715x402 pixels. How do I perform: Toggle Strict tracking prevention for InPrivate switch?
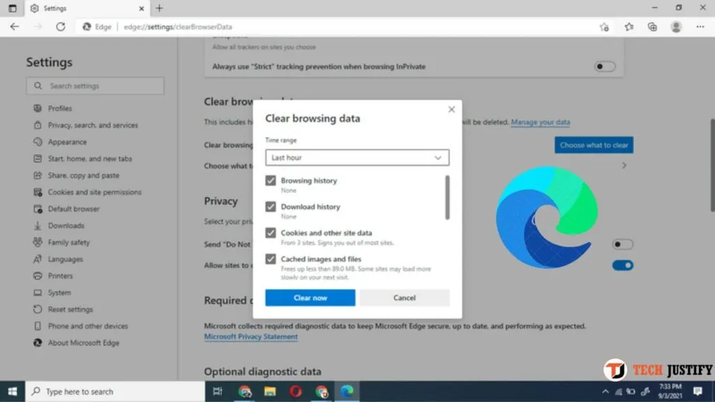pyautogui.click(x=605, y=66)
